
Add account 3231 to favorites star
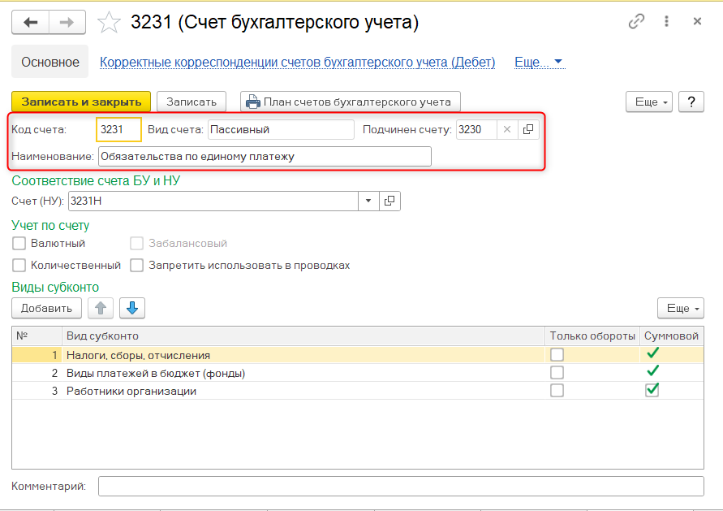[x=109, y=23]
